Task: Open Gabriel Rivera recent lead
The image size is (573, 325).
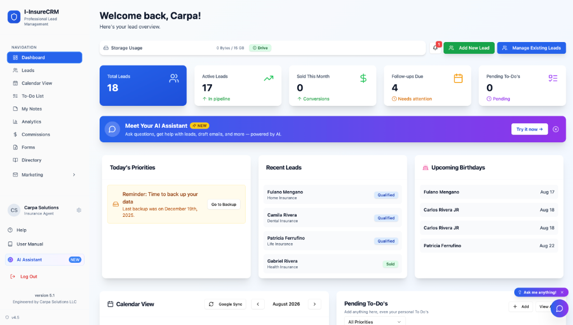Action: [x=332, y=264]
